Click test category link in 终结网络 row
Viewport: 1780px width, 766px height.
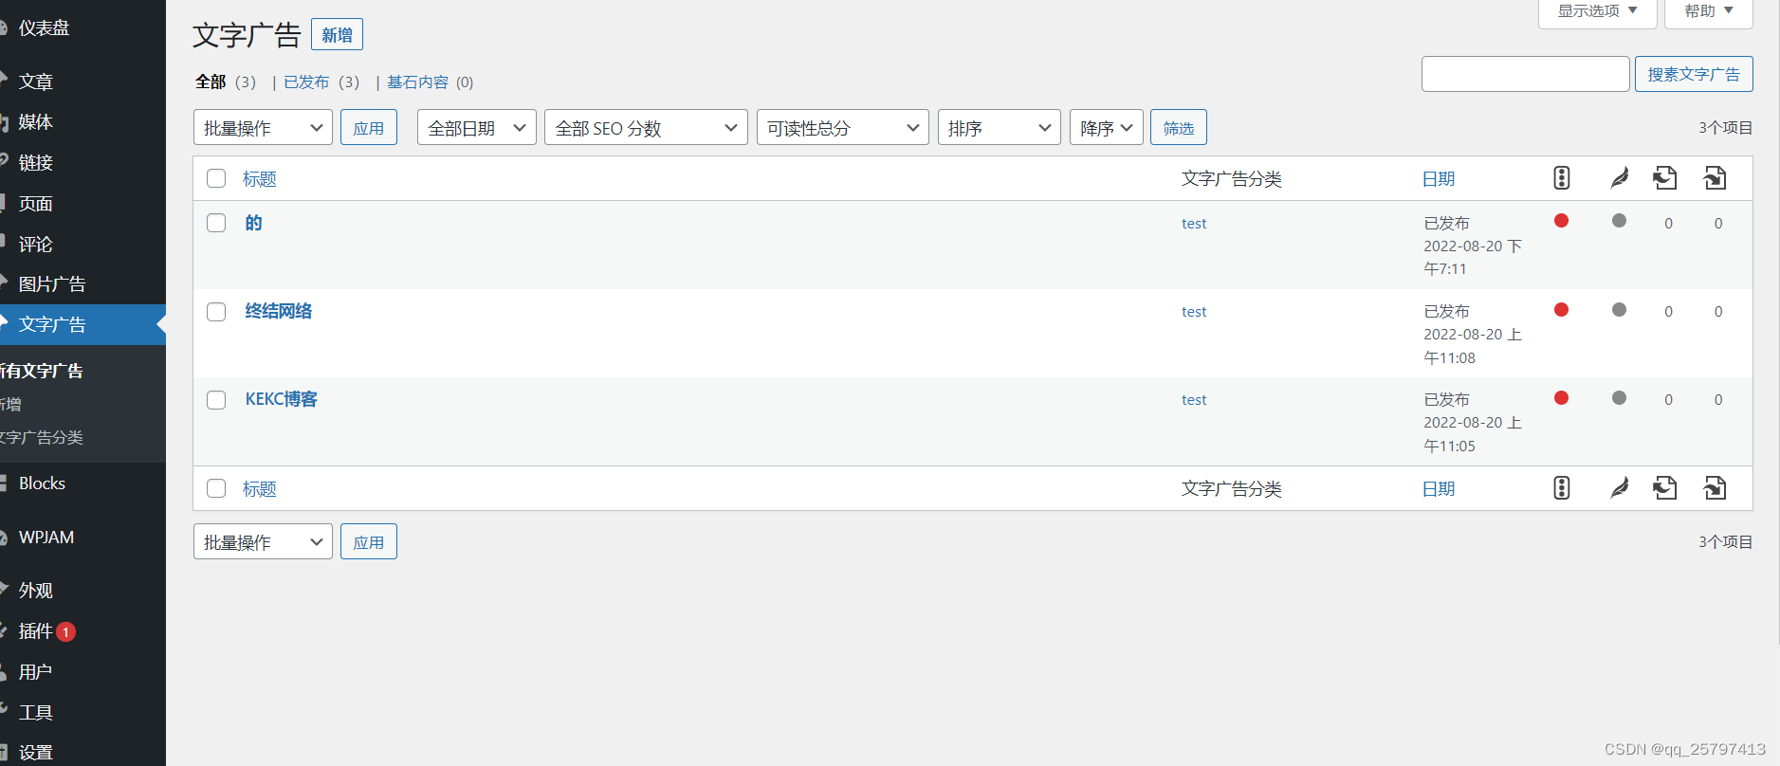pos(1194,312)
